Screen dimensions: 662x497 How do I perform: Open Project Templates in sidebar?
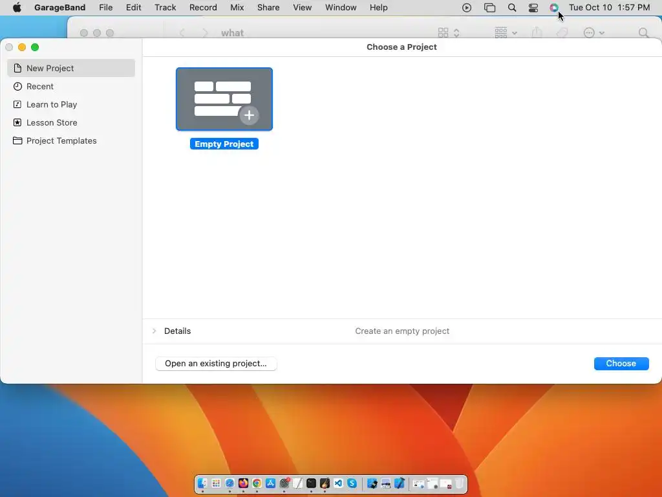(x=71, y=140)
